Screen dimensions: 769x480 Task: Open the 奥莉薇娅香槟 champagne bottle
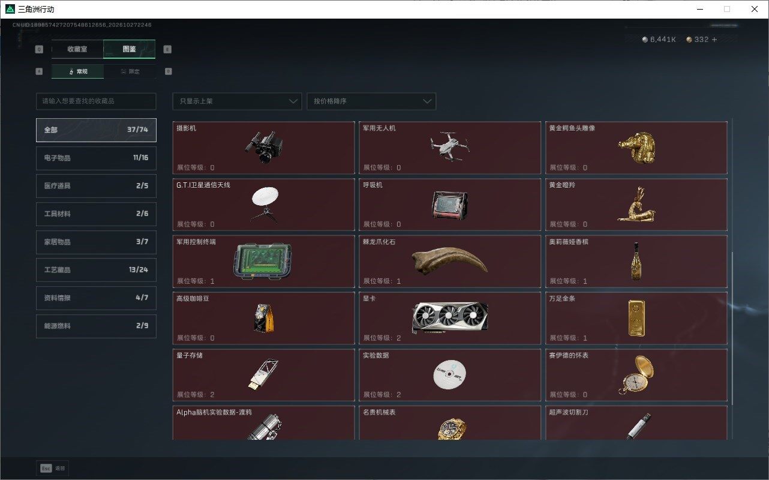click(x=636, y=262)
